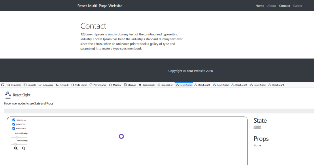Select the Storage devtools tab
The image size is (314, 165).
pyautogui.click(x=130, y=85)
